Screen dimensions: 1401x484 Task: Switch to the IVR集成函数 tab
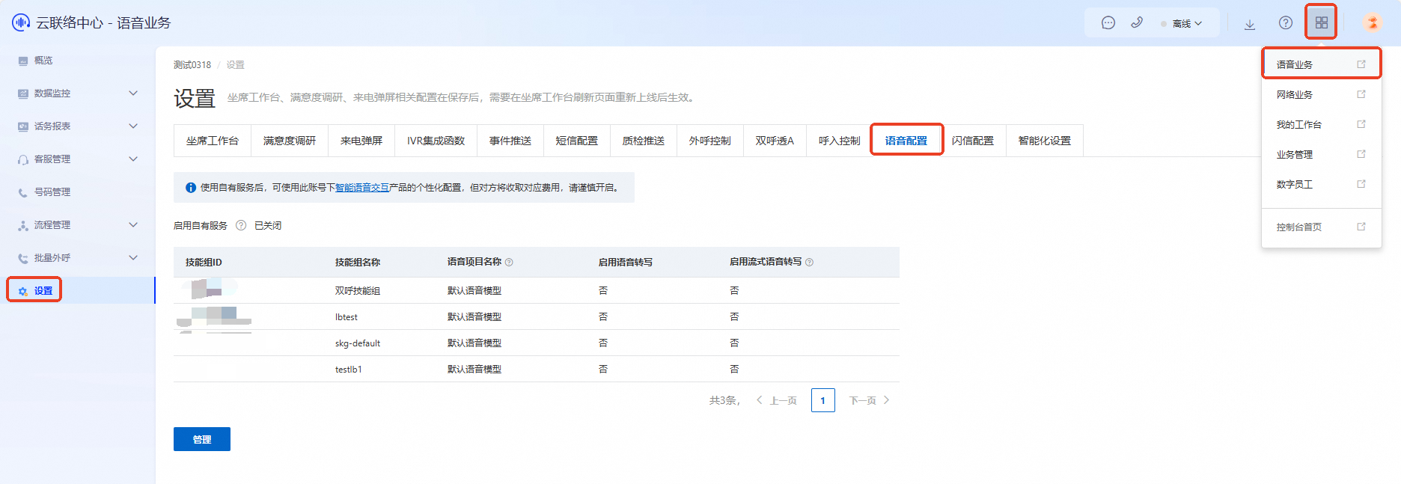click(436, 141)
